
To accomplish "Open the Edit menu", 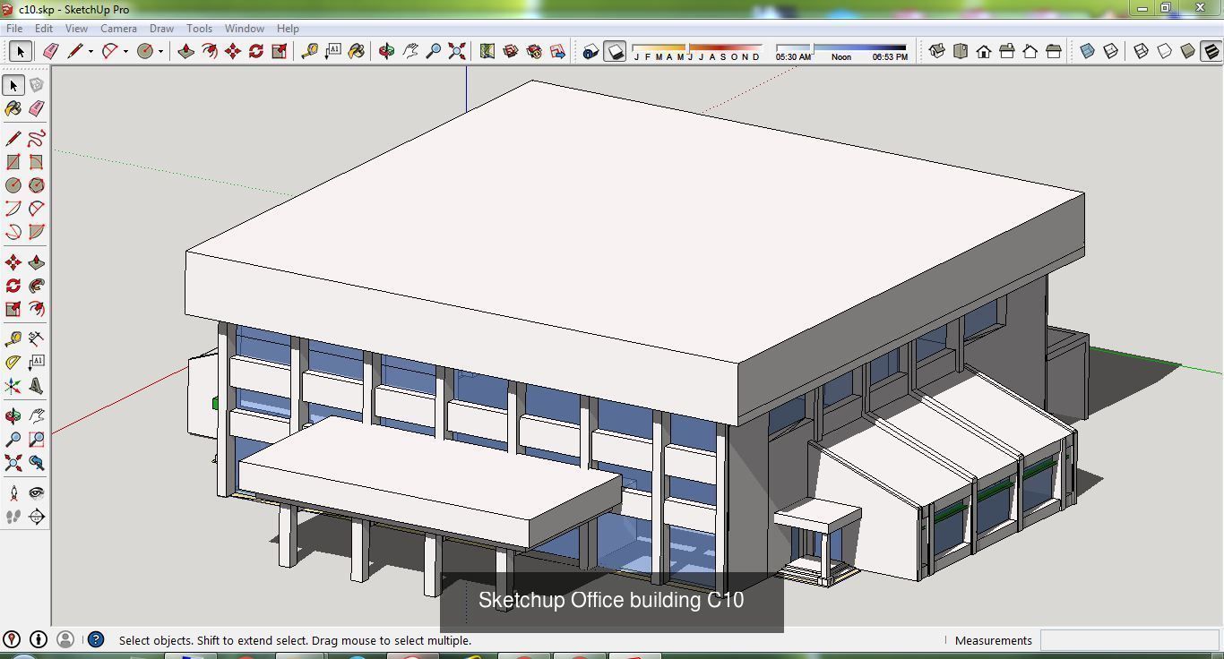I will click(44, 28).
